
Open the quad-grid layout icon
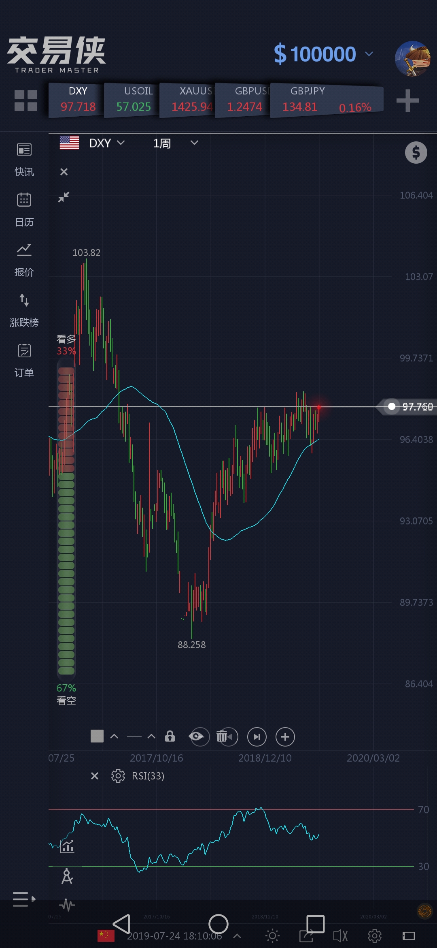click(x=26, y=100)
